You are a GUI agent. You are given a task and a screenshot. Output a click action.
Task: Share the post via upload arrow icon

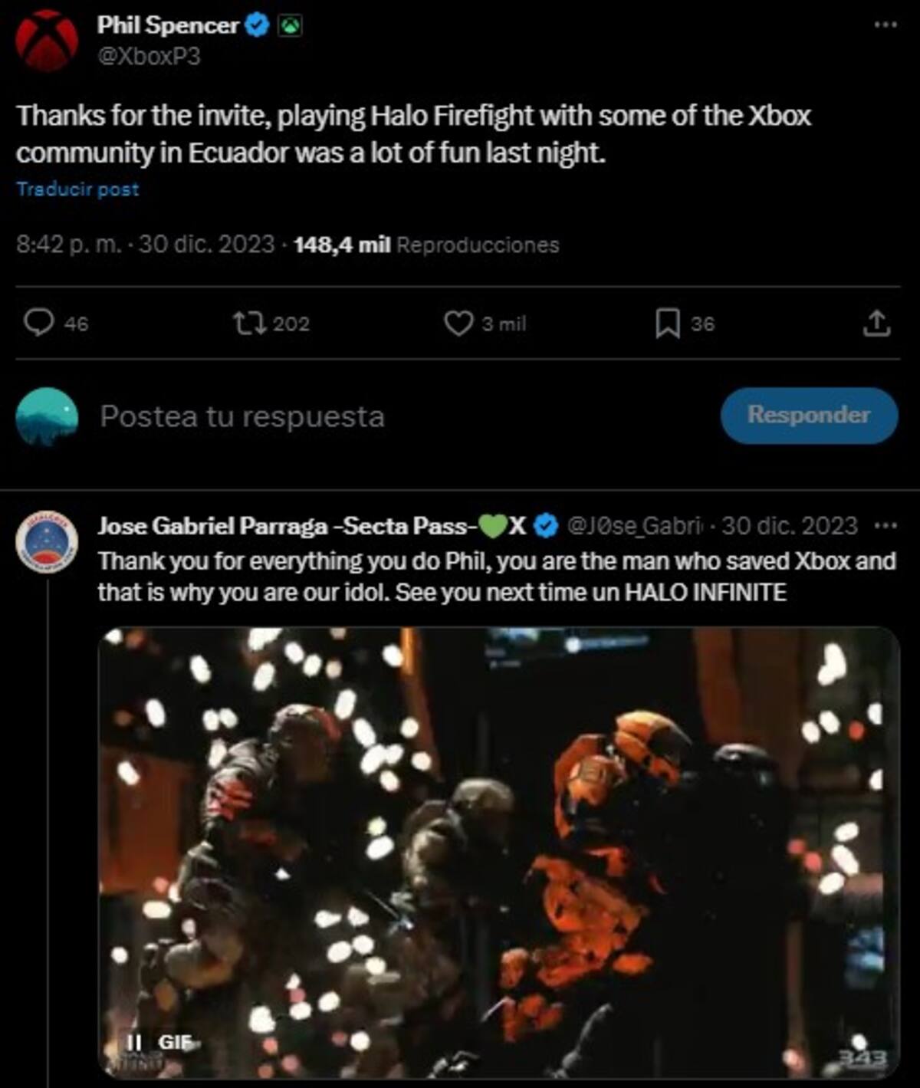(876, 324)
